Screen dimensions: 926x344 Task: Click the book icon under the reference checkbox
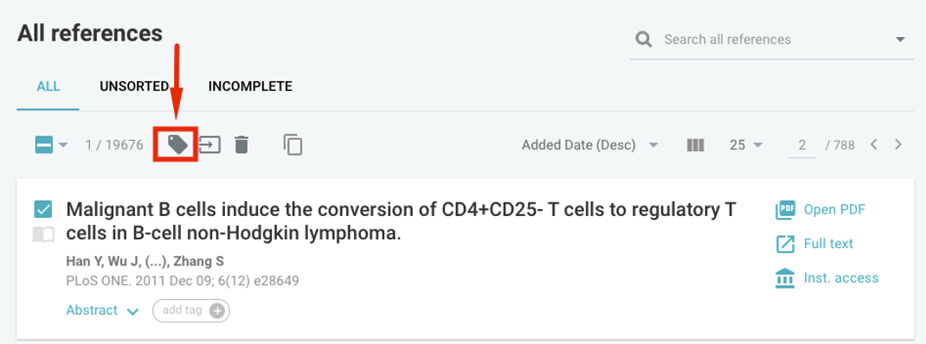[x=43, y=235]
